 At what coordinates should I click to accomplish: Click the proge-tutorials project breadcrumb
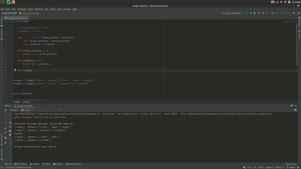[x=9, y=13]
